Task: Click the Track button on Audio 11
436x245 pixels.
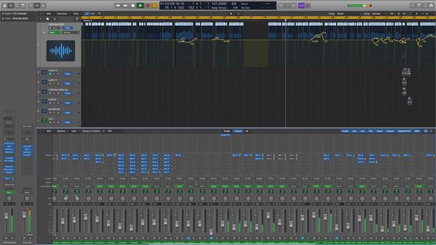Action: pos(67,84)
